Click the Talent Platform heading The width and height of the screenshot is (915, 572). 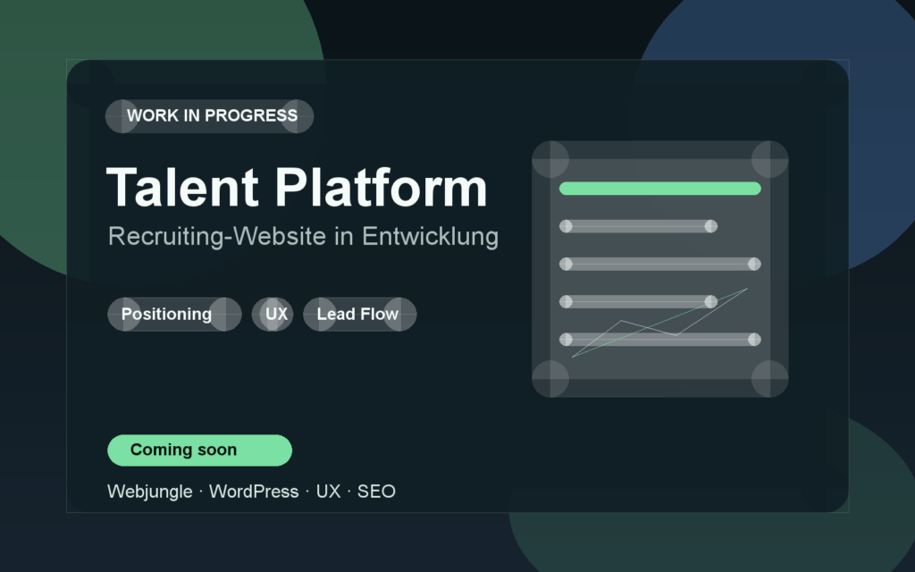(297, 188)
